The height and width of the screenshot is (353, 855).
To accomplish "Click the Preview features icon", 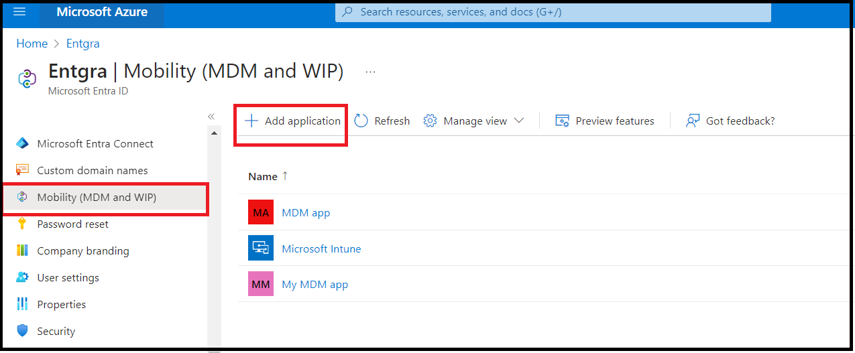I will point(562,121).
